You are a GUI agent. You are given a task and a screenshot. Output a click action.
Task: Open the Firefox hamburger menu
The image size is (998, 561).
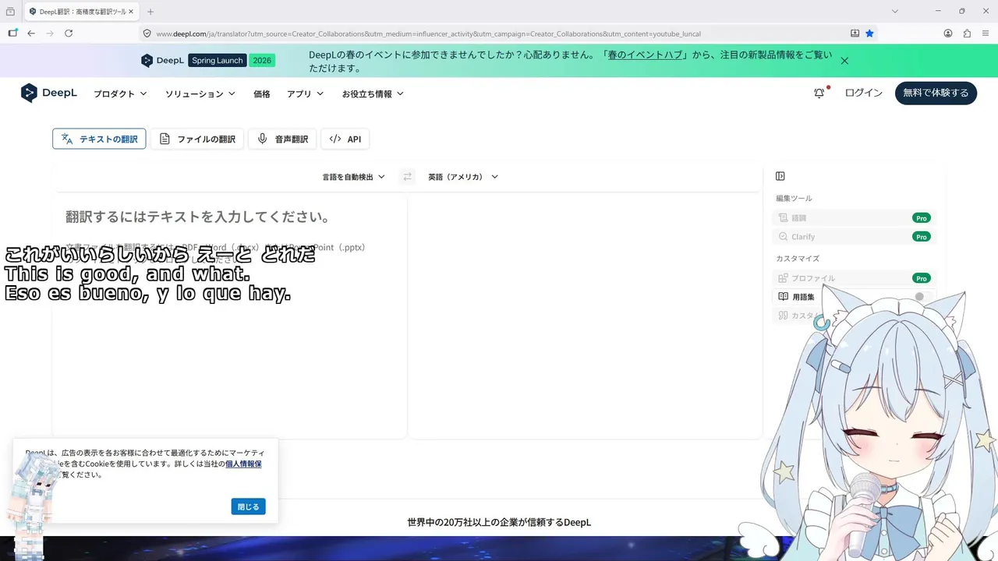(x=986, y=34)
